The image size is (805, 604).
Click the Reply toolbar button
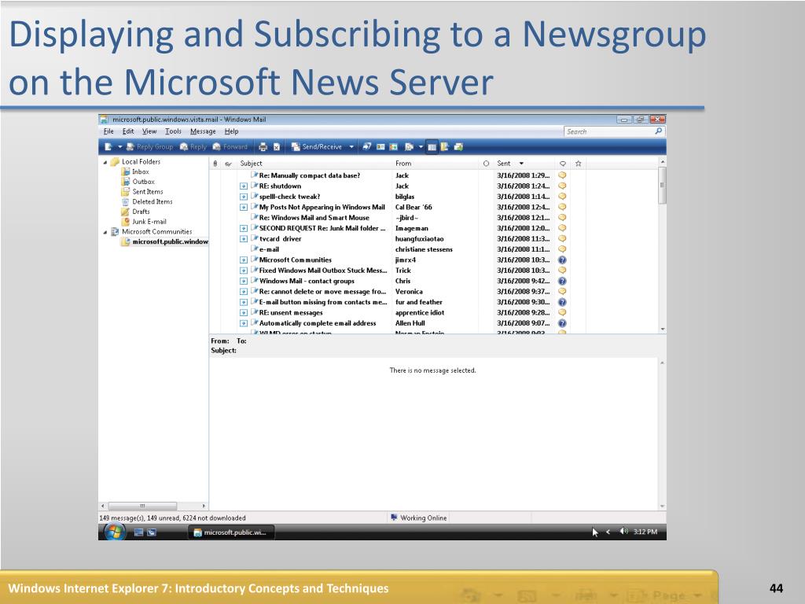(x=193, y=147)
